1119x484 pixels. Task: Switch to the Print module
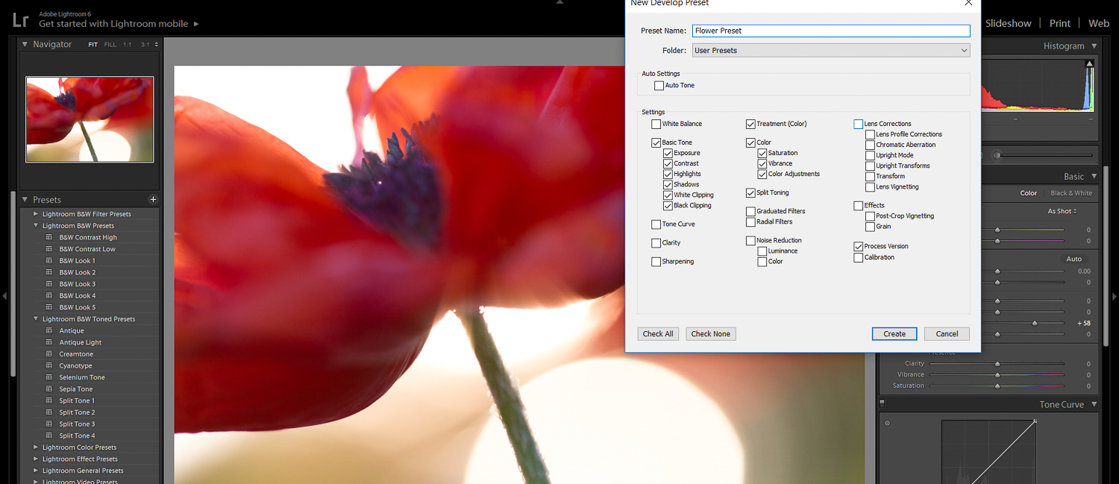pyautogui.click(x=1060, y=23)
